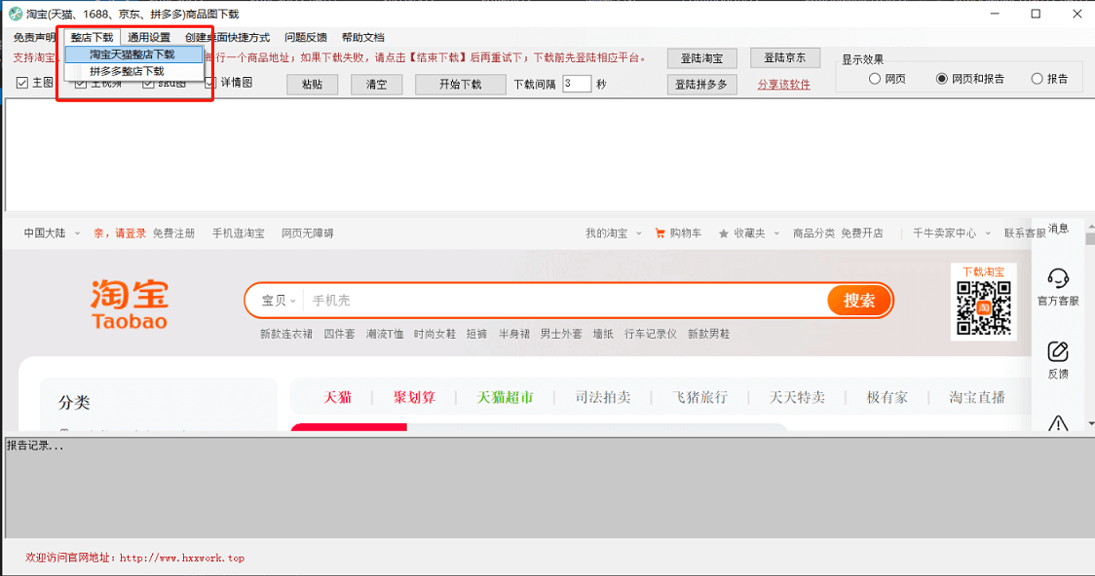Image resolution: width=1095 pixels, height=576 pixels.
Task: Toggle the 主图 checkbox
Action: pos(22,83)
